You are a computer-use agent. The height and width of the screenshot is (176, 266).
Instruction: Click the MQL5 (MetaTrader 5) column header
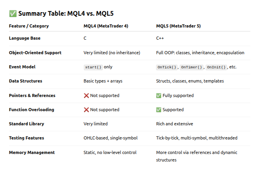point(179,26)
